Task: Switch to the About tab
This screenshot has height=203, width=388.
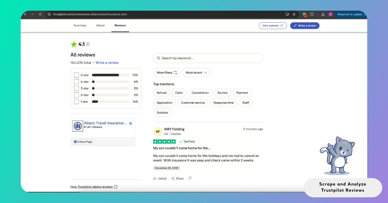Action: pyautogui.click(x=100, y=26)
